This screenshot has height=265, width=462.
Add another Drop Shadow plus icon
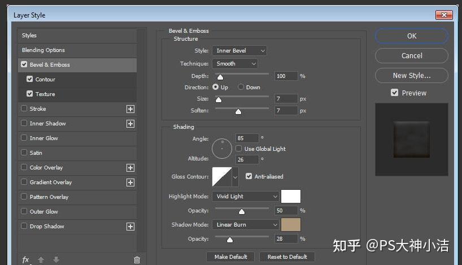tap(130, 227)
